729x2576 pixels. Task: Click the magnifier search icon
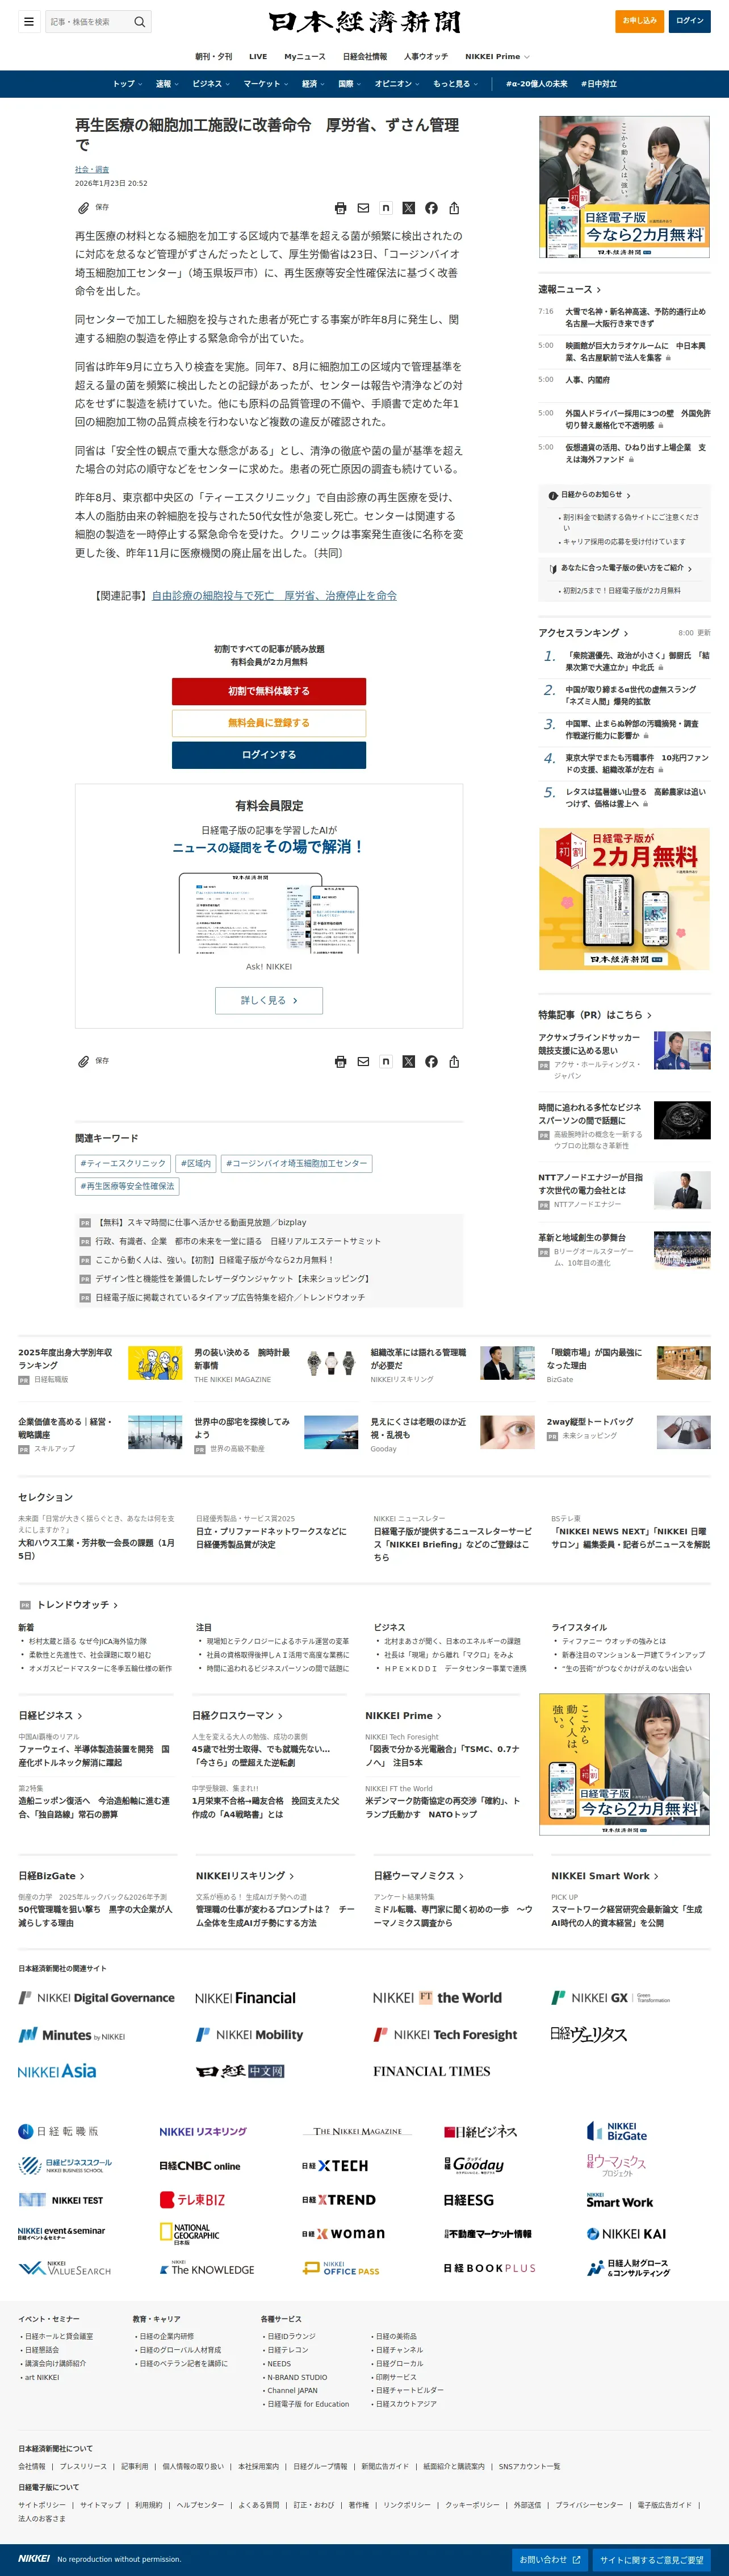(x=140, y=21)
